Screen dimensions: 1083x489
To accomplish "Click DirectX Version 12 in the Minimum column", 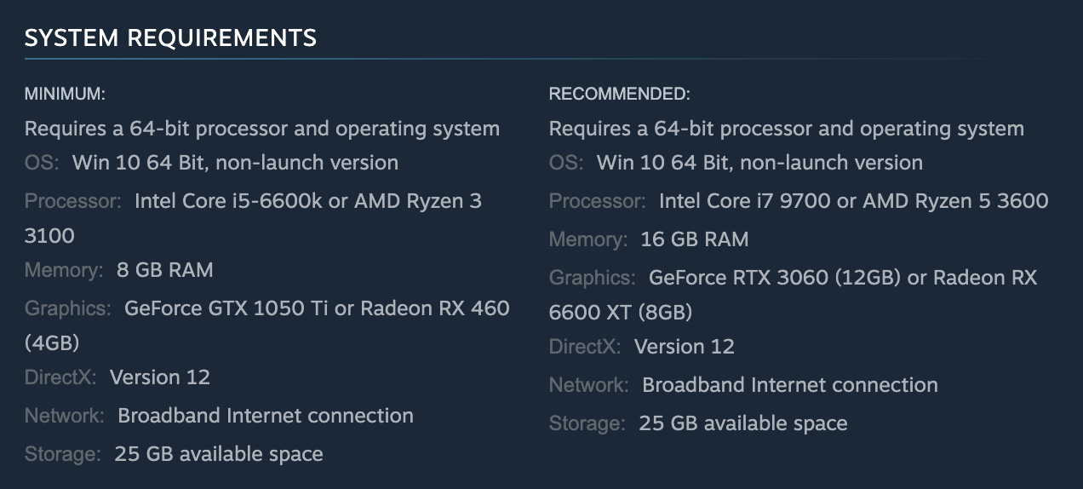I will tap(159, 377).
